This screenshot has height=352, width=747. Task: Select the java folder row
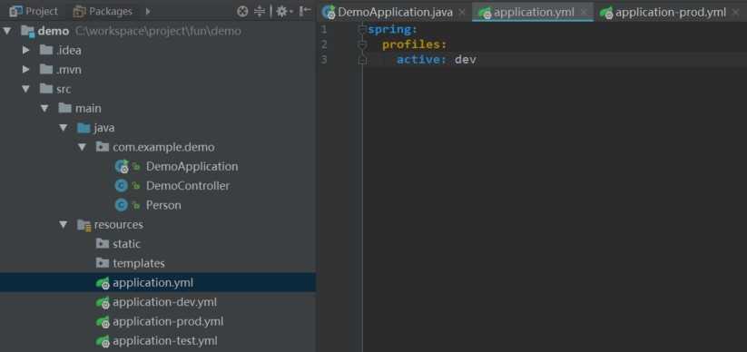coord(158,128)
